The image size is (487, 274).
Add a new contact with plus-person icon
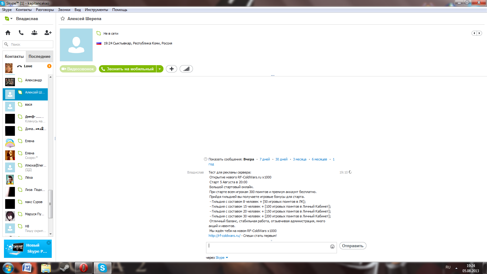coord(48,33)
